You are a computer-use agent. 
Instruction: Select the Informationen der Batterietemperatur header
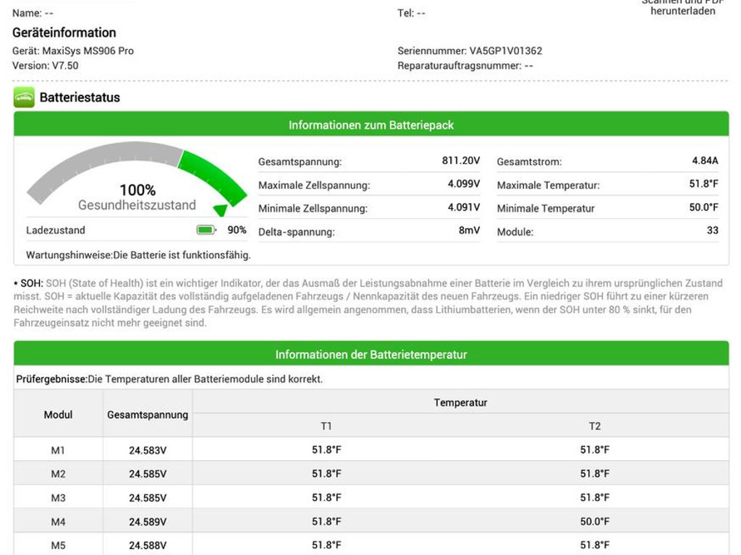(371, 355)
